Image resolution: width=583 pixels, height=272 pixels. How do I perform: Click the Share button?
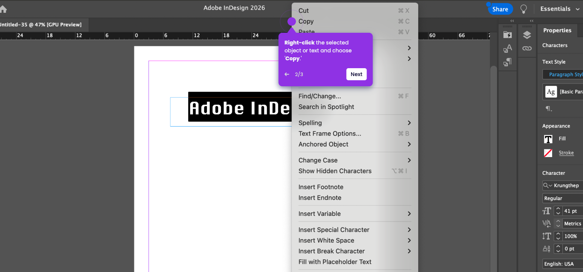tap(500, 9)
